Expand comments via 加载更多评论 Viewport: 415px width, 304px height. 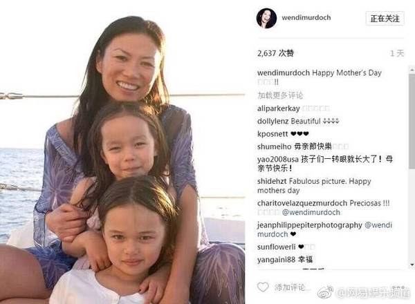pyautogui.click(x=280, y=95)
